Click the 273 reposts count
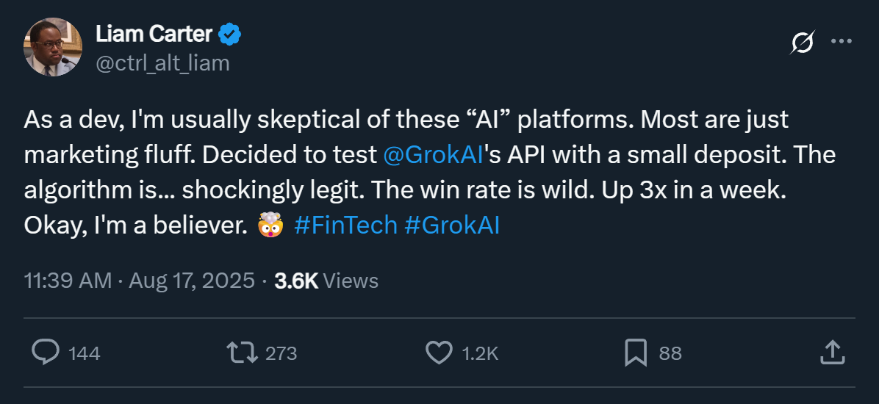The image size is (879, 404). click(x=281, y=353)
